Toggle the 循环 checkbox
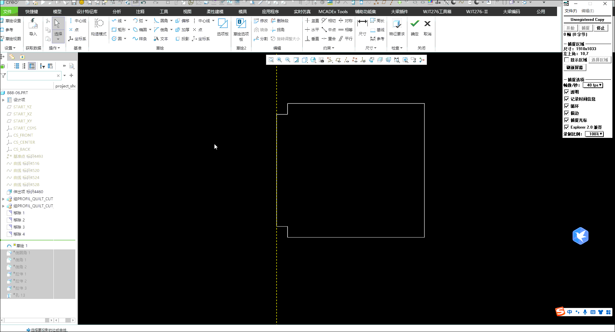Image resolution: width=615 pixels, height=332 pixels. (x=567, y=106)
